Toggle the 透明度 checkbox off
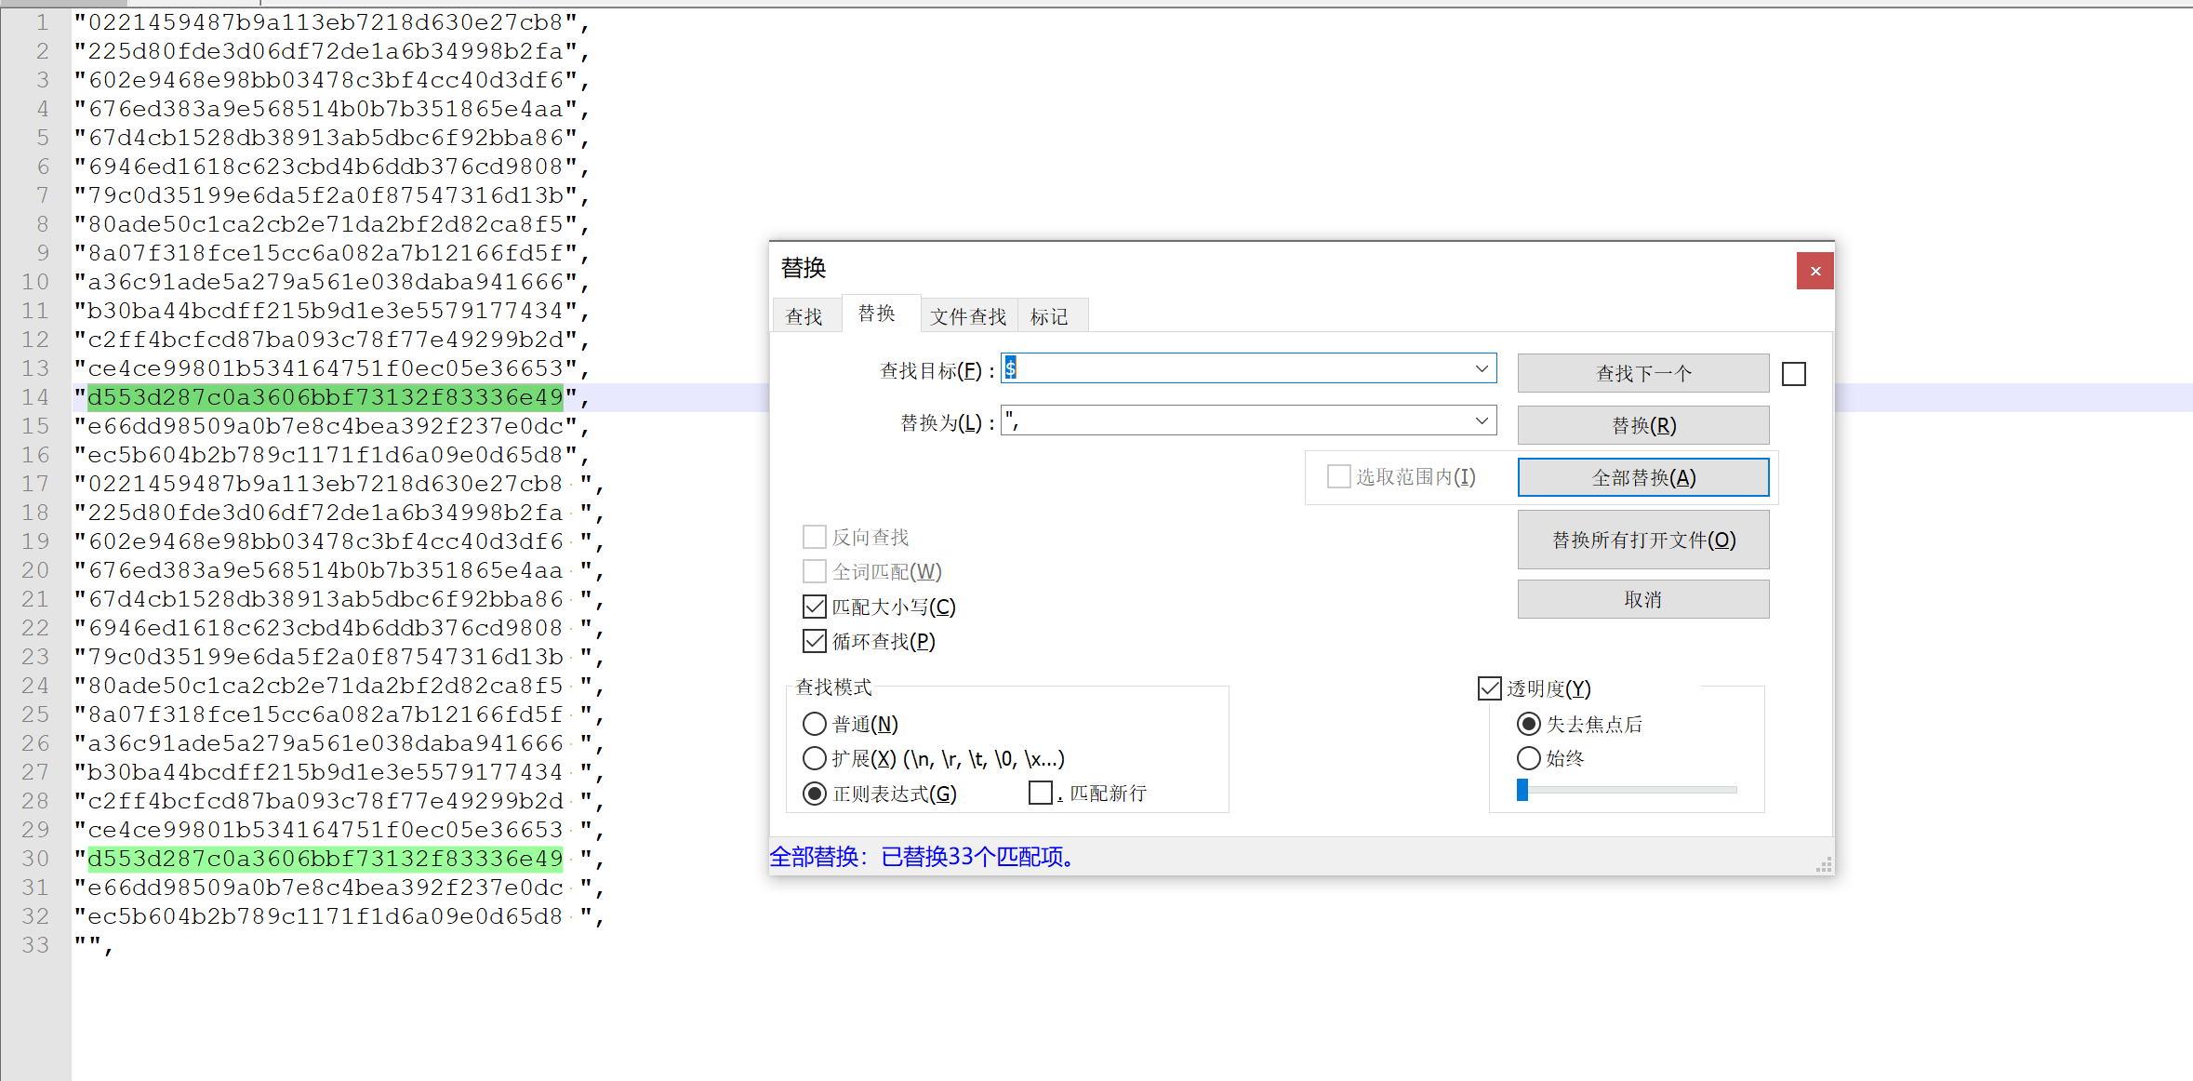Viewport: 2193px width, 1081px height. (1489, 687)
